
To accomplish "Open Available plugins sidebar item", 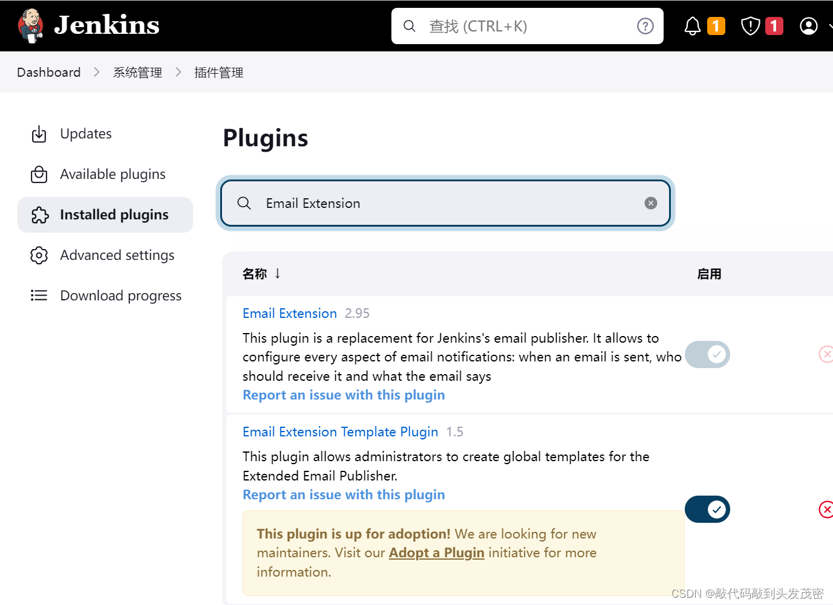I will (x=105, y=174).
